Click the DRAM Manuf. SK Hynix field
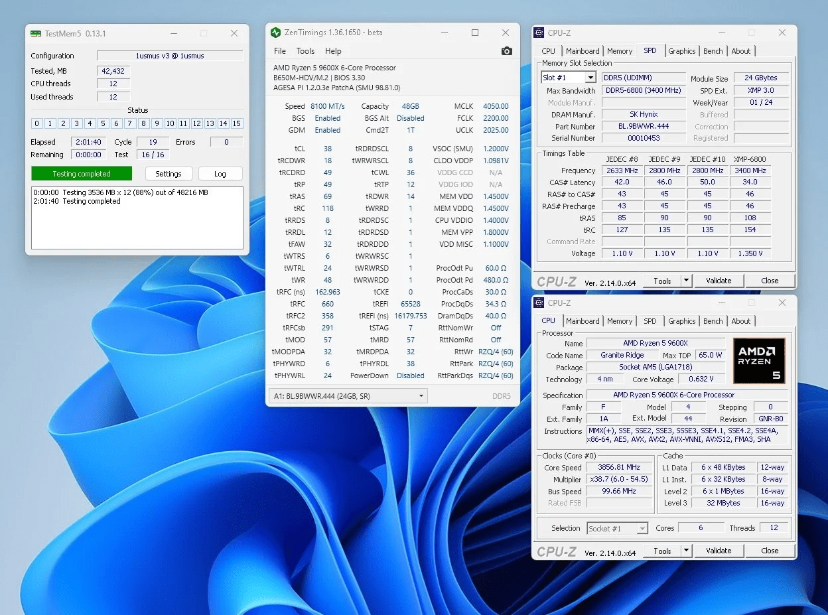This screenshot has width=828, height=615. tap(644, 114)
